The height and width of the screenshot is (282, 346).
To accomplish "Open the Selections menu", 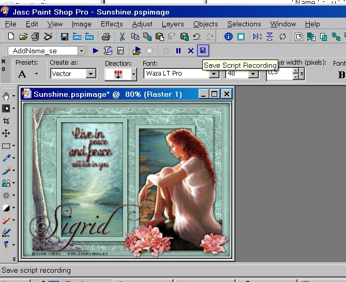I will (244, 24).
